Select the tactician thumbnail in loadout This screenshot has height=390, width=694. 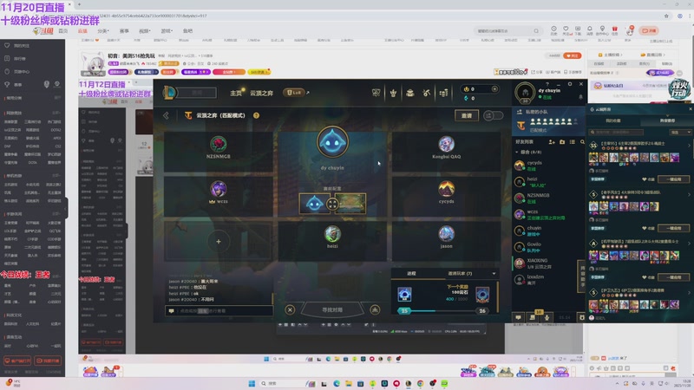pyautogui.click(x=315, y=204)
